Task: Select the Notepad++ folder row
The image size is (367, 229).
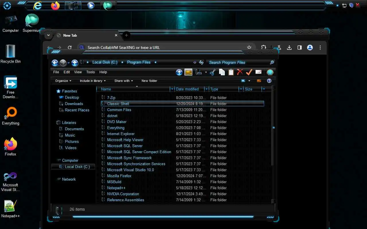Action: tap(182, 188)
